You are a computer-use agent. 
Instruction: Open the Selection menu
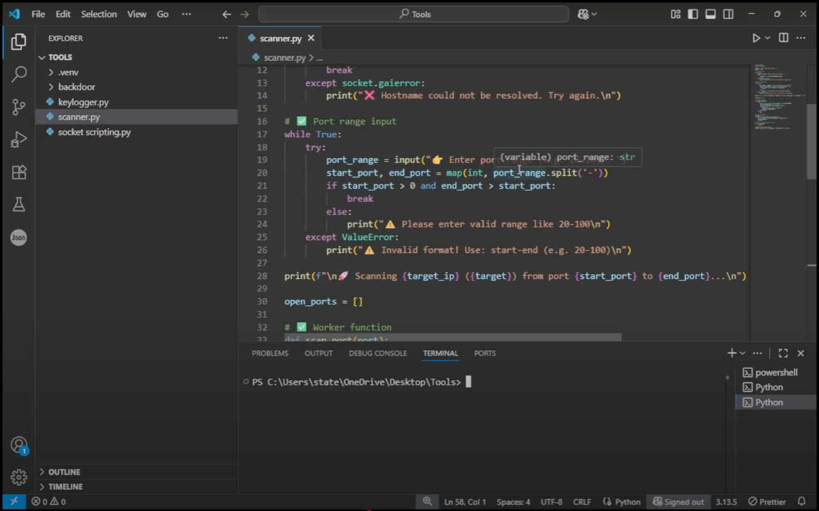coord(99,14)
